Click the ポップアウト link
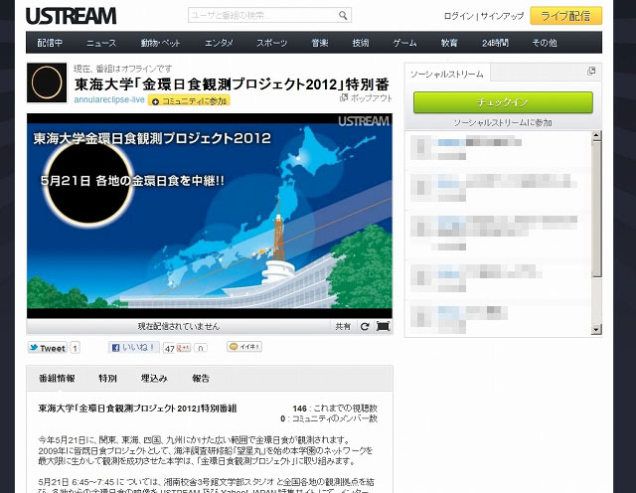Viewport: 636px width, 493px height. [366, 97]
